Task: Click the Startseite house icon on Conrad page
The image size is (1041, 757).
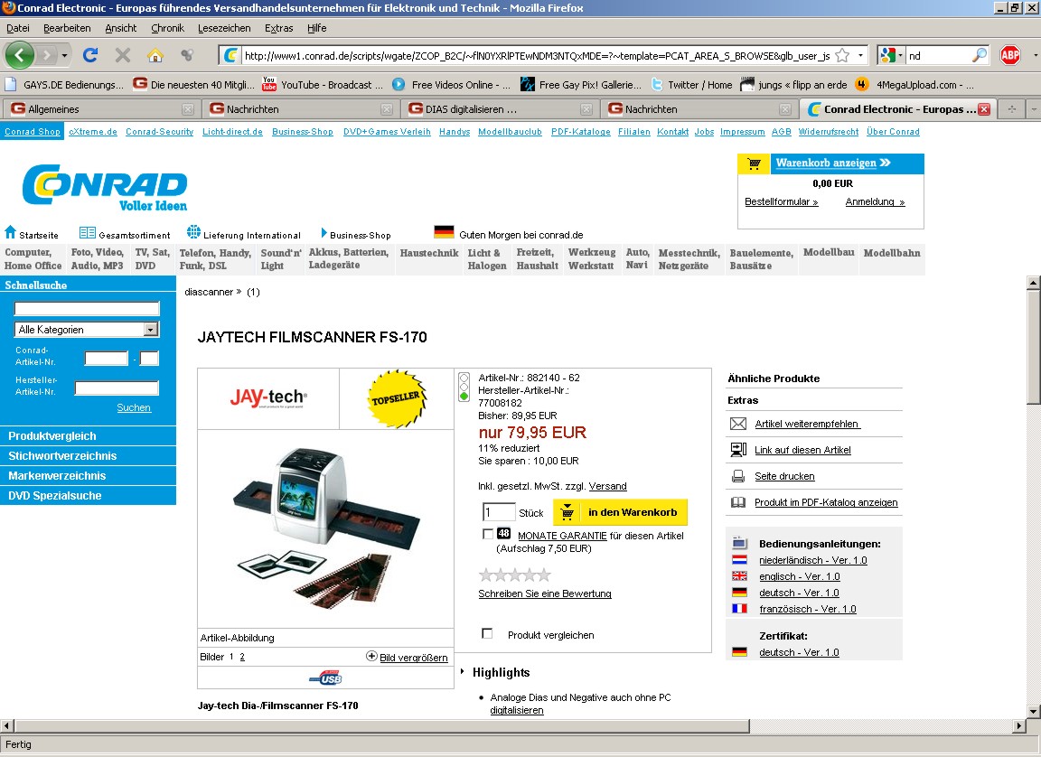Action: 11,232
